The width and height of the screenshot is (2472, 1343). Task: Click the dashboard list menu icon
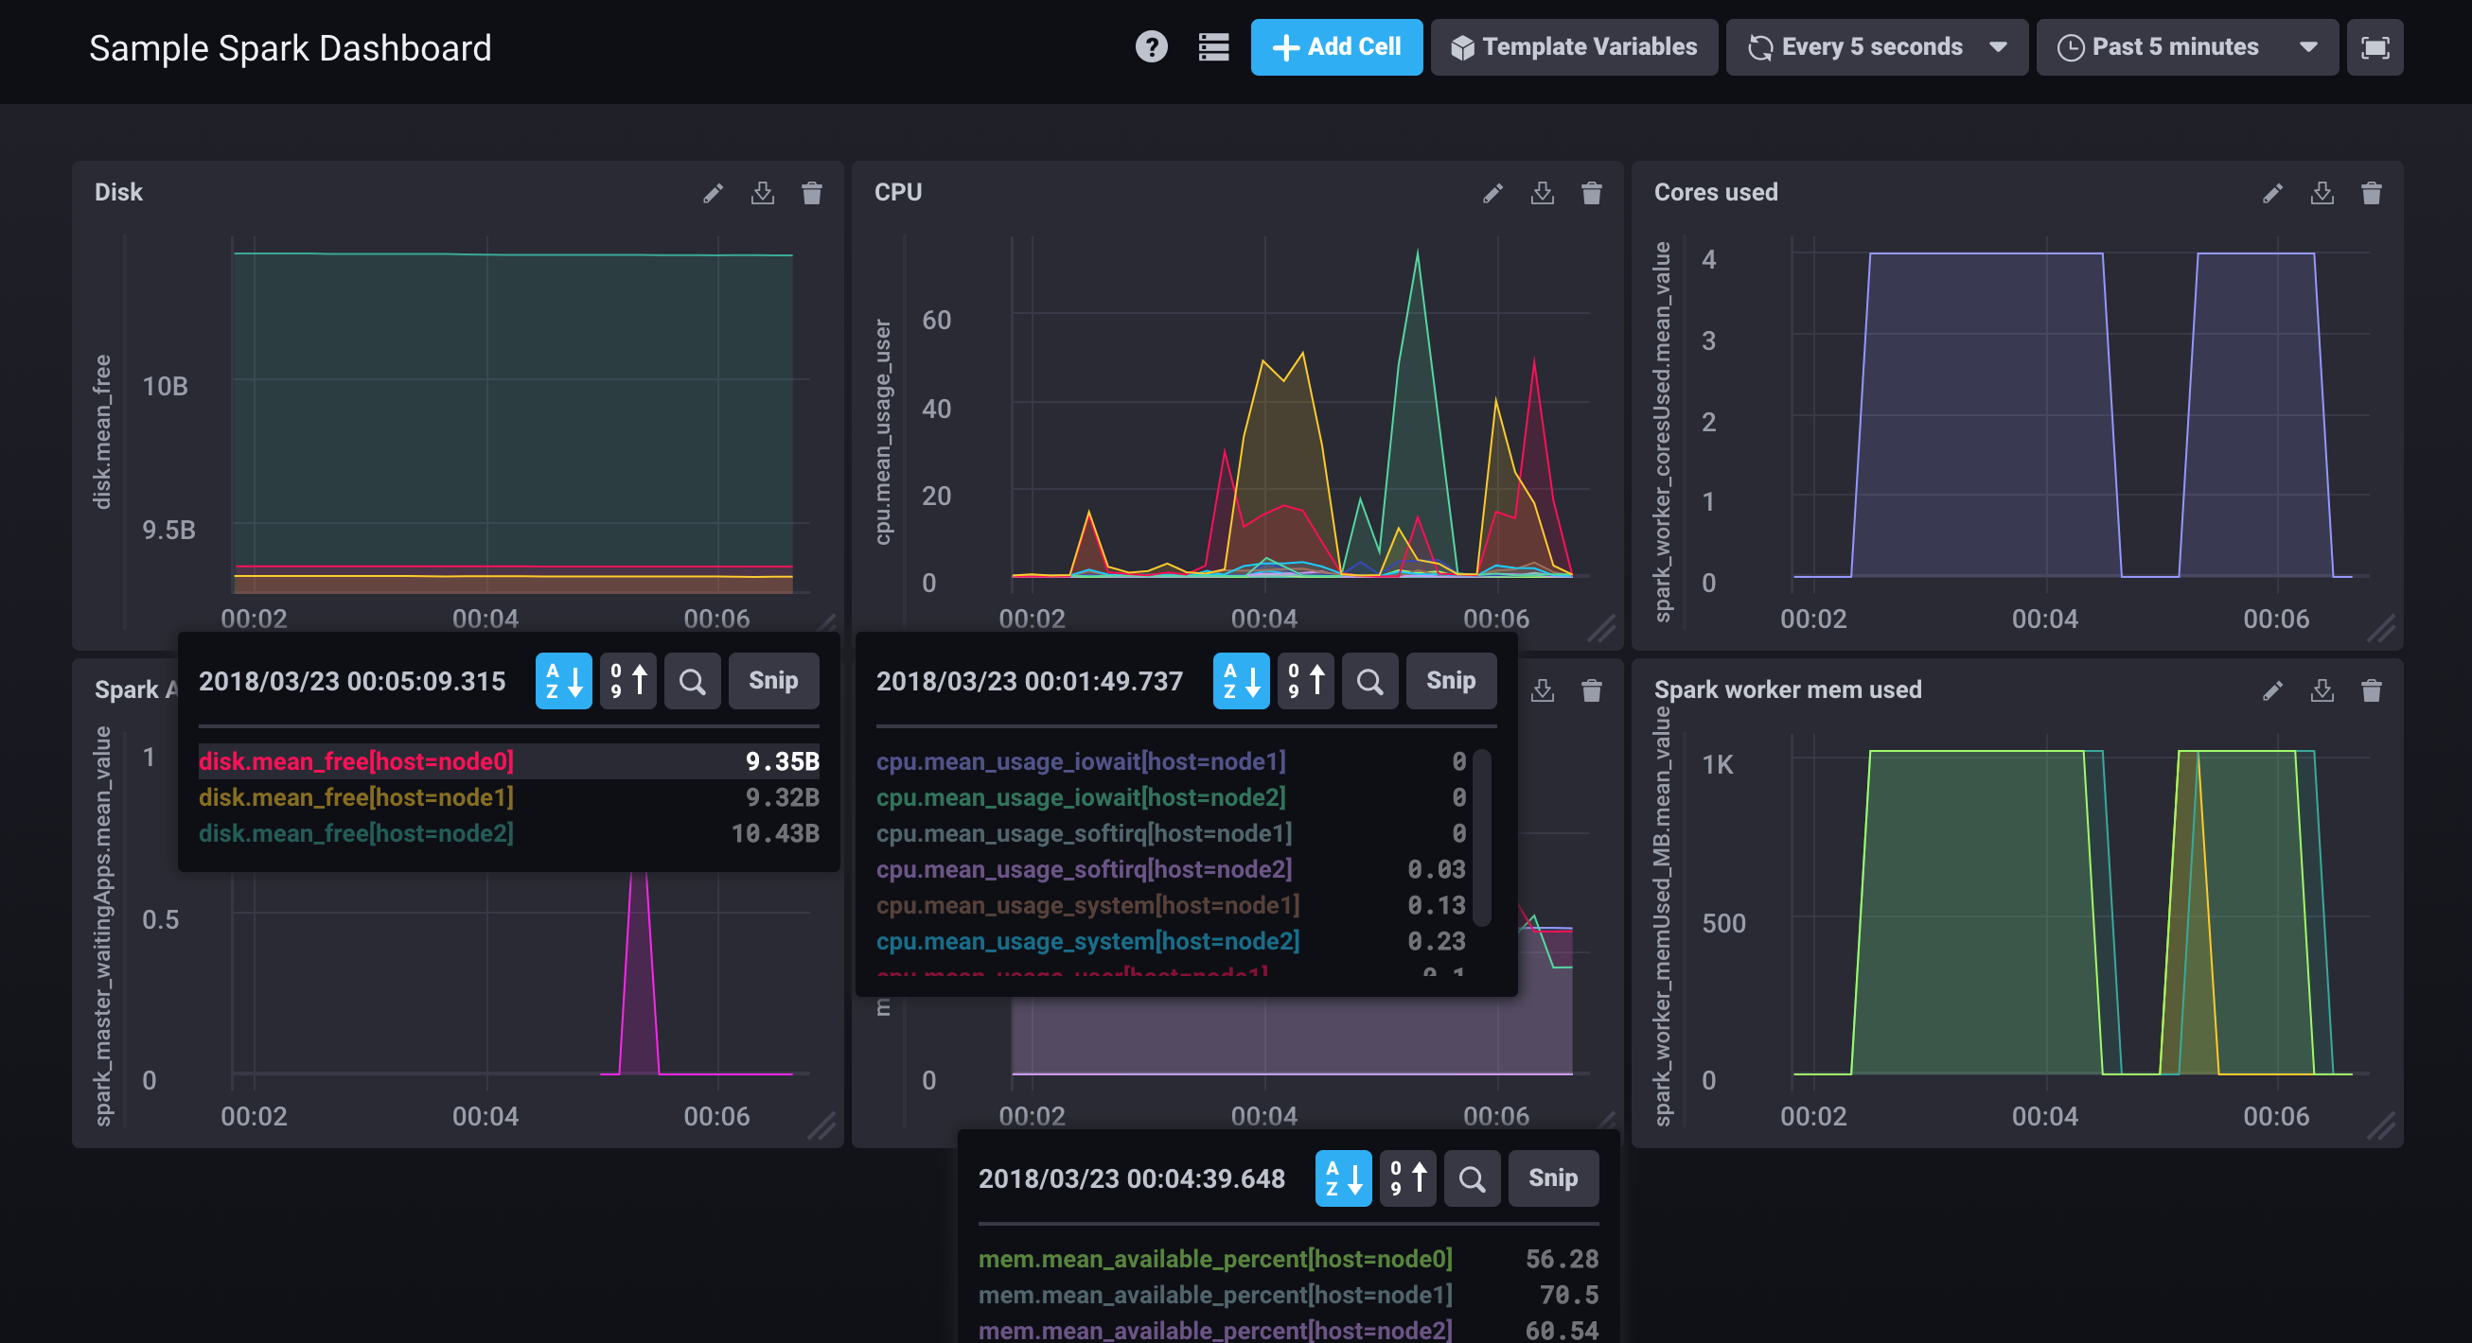pos(1213,47)
